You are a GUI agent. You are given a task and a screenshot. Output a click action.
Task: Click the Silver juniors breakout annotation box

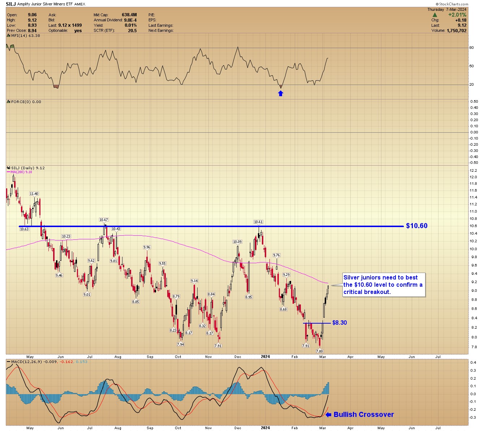(384, 285)
